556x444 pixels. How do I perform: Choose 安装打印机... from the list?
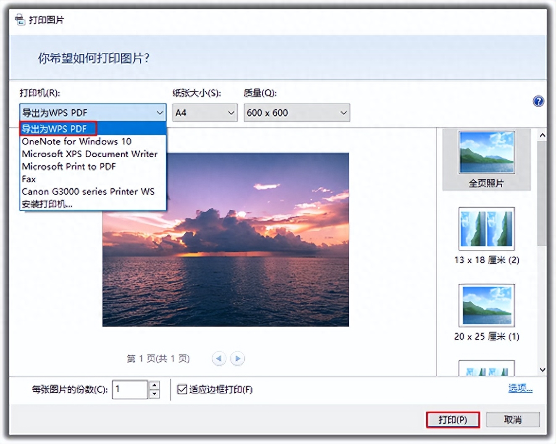pos(93,204)
